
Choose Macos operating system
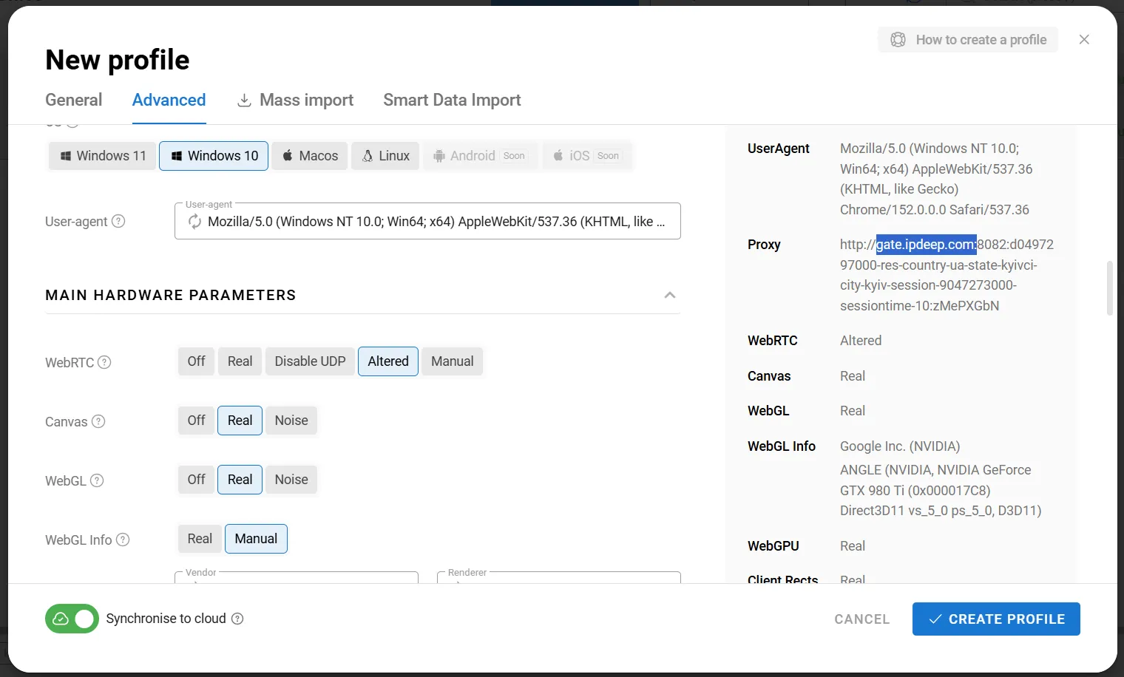pyautogui.click(x=310, y=156)
